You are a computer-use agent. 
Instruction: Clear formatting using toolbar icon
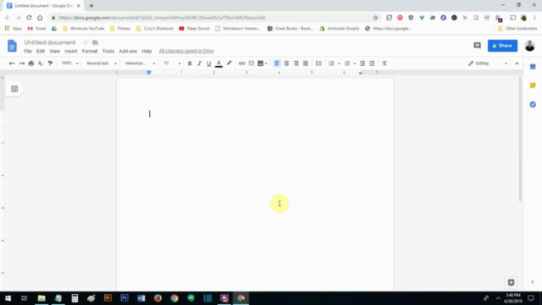(x=384, y=64)
